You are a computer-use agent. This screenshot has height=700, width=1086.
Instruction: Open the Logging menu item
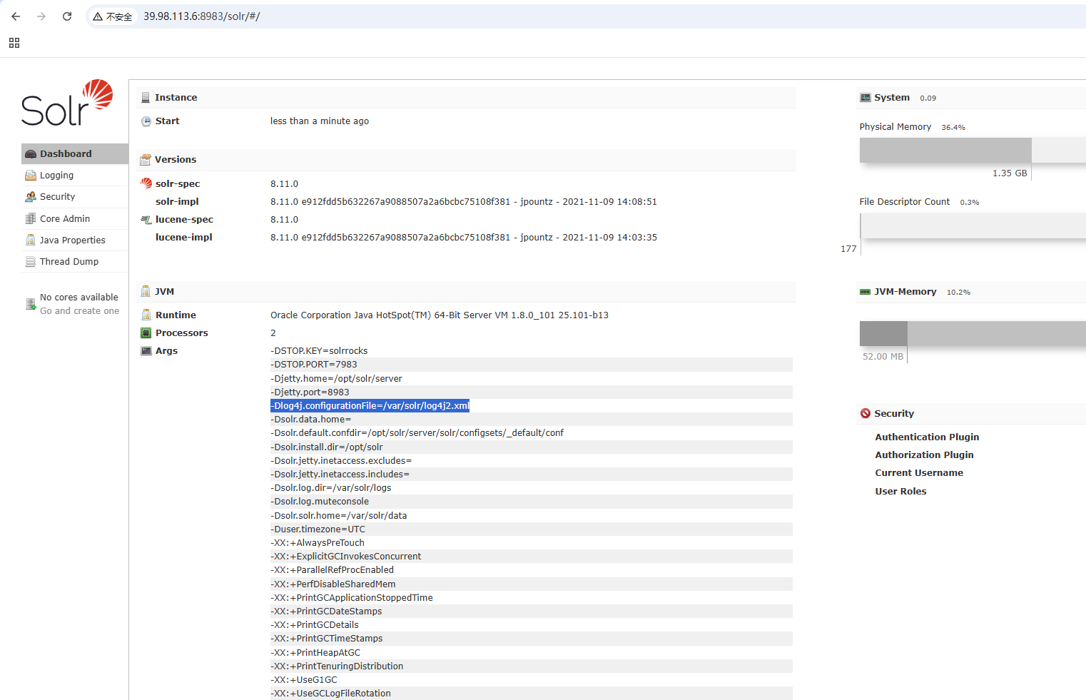(x=56, y=176)
